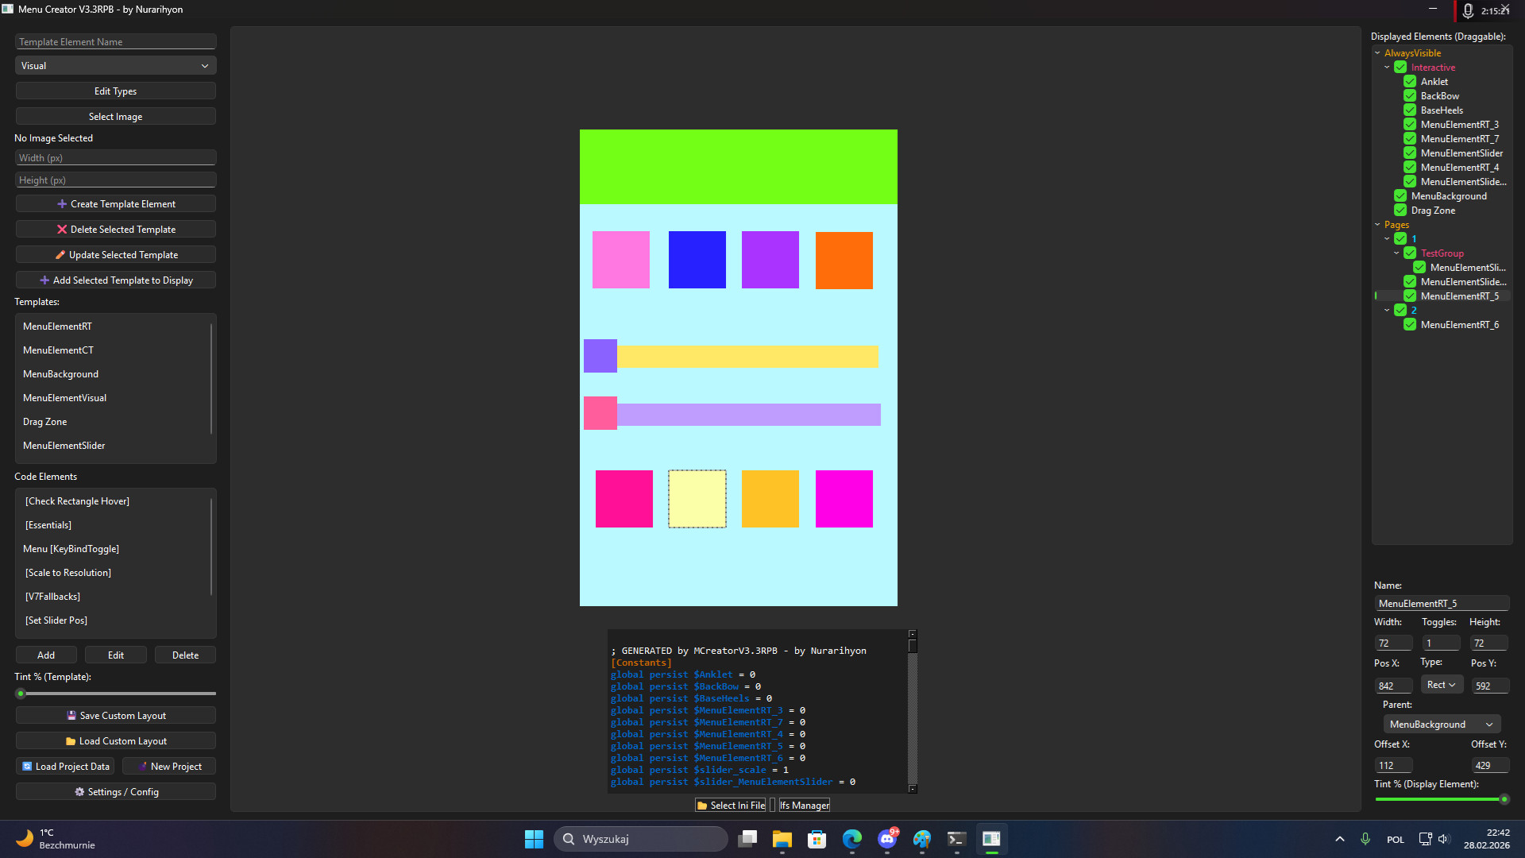Click the Pos X value field
Screen dimensions: 1525x858
[1393, 686]
